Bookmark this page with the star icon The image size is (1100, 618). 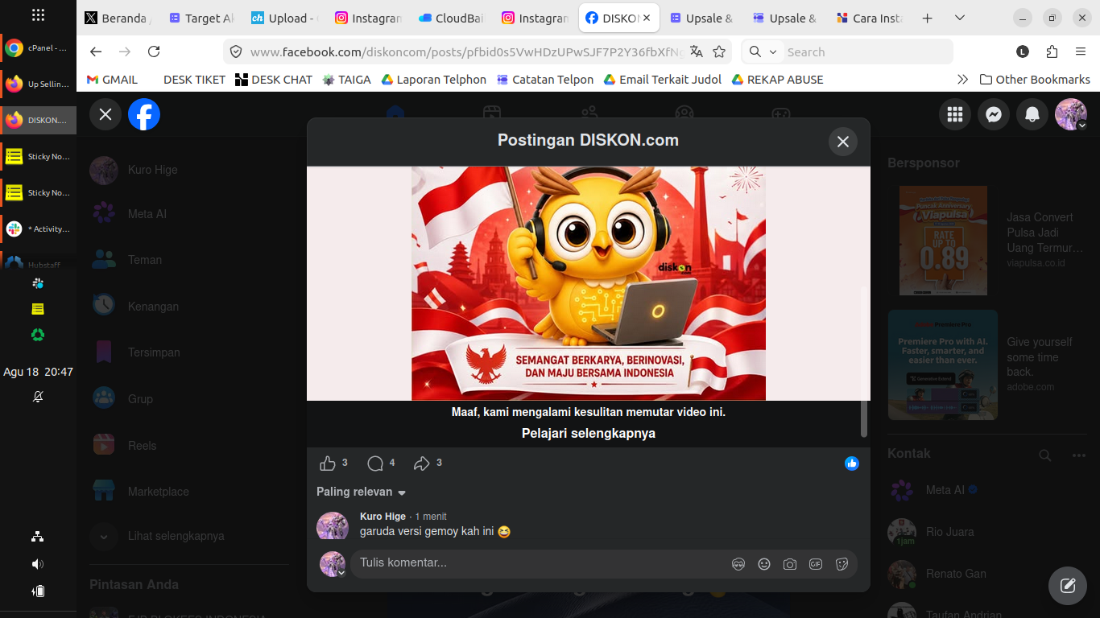coord(719,51)
